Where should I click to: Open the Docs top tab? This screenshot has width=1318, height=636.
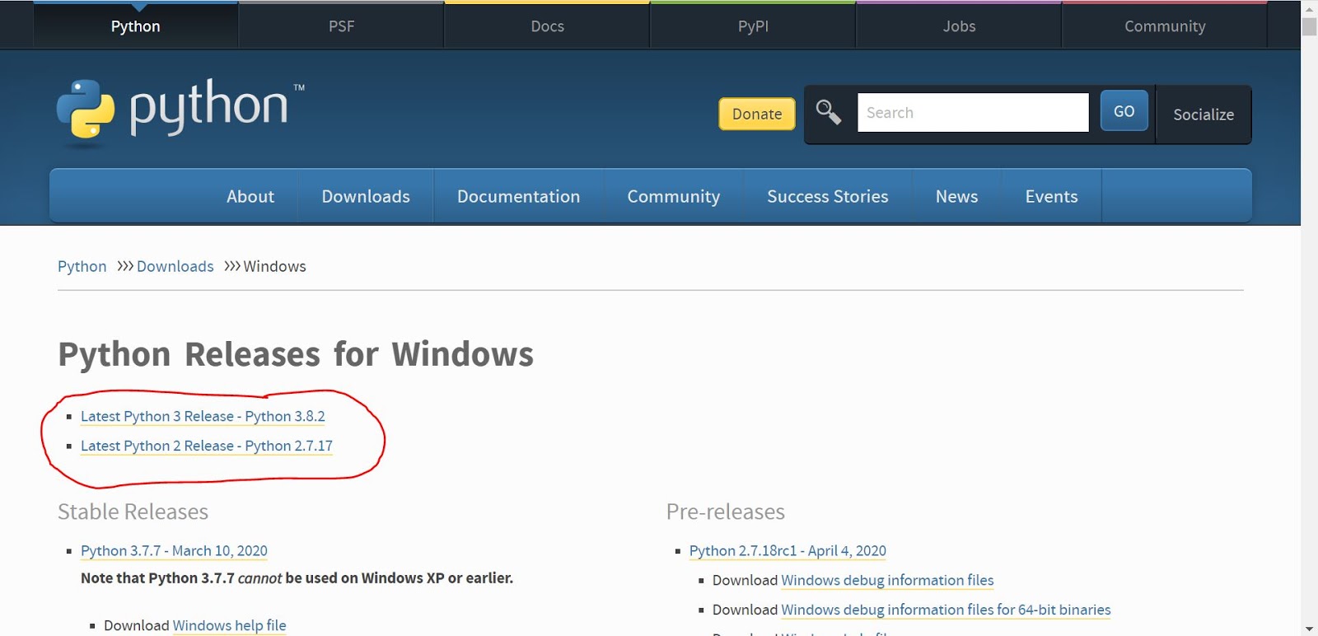click(x=548, y=26)
